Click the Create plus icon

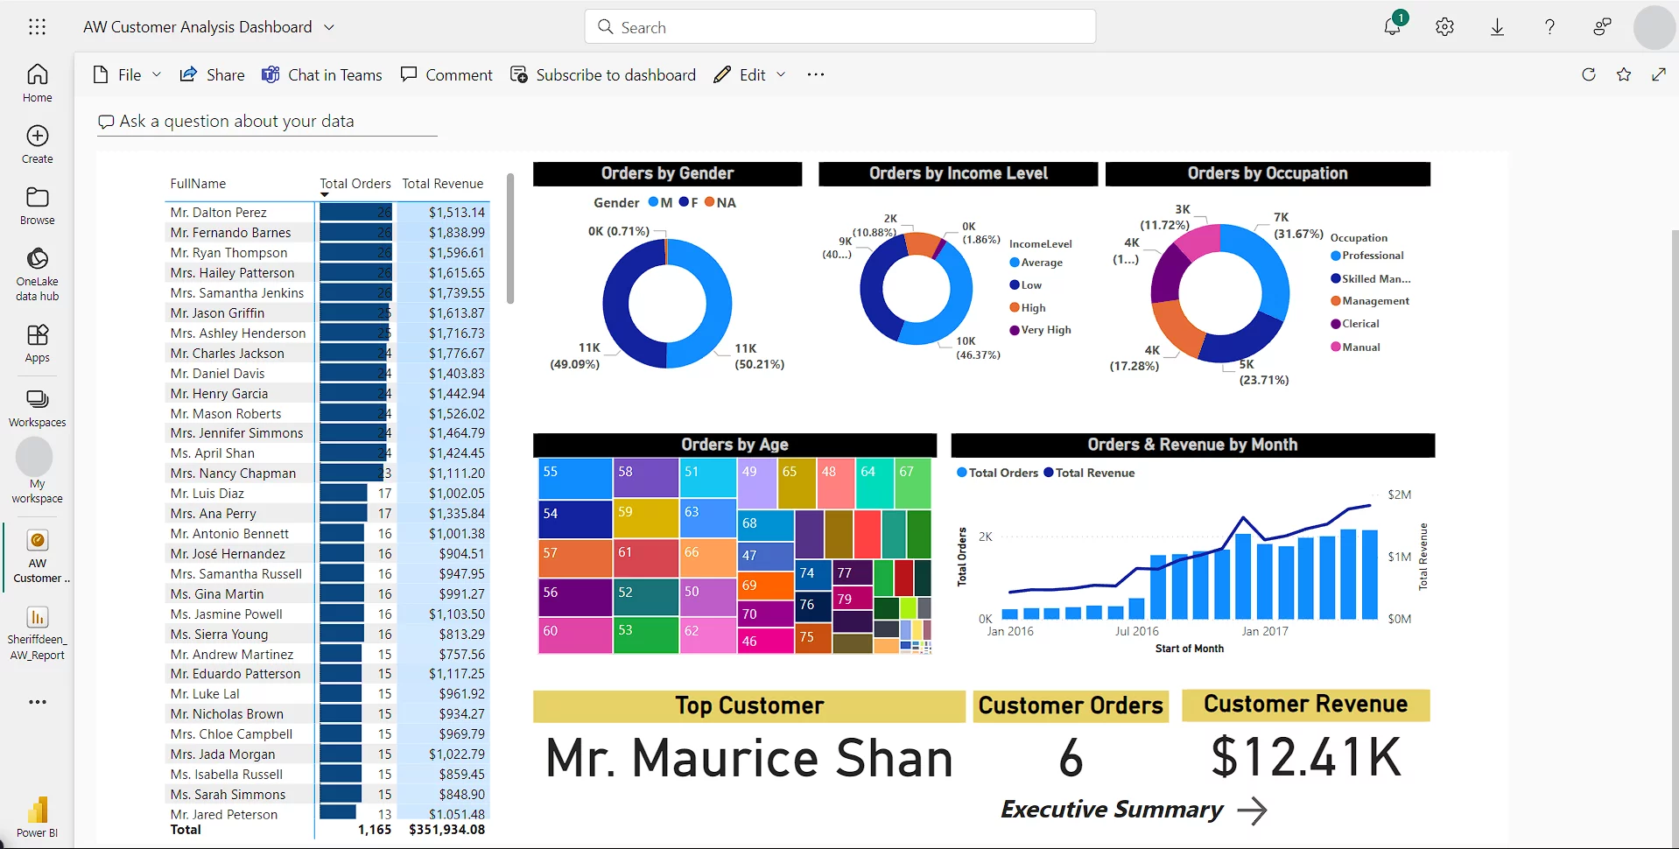[x=37, y=136]
